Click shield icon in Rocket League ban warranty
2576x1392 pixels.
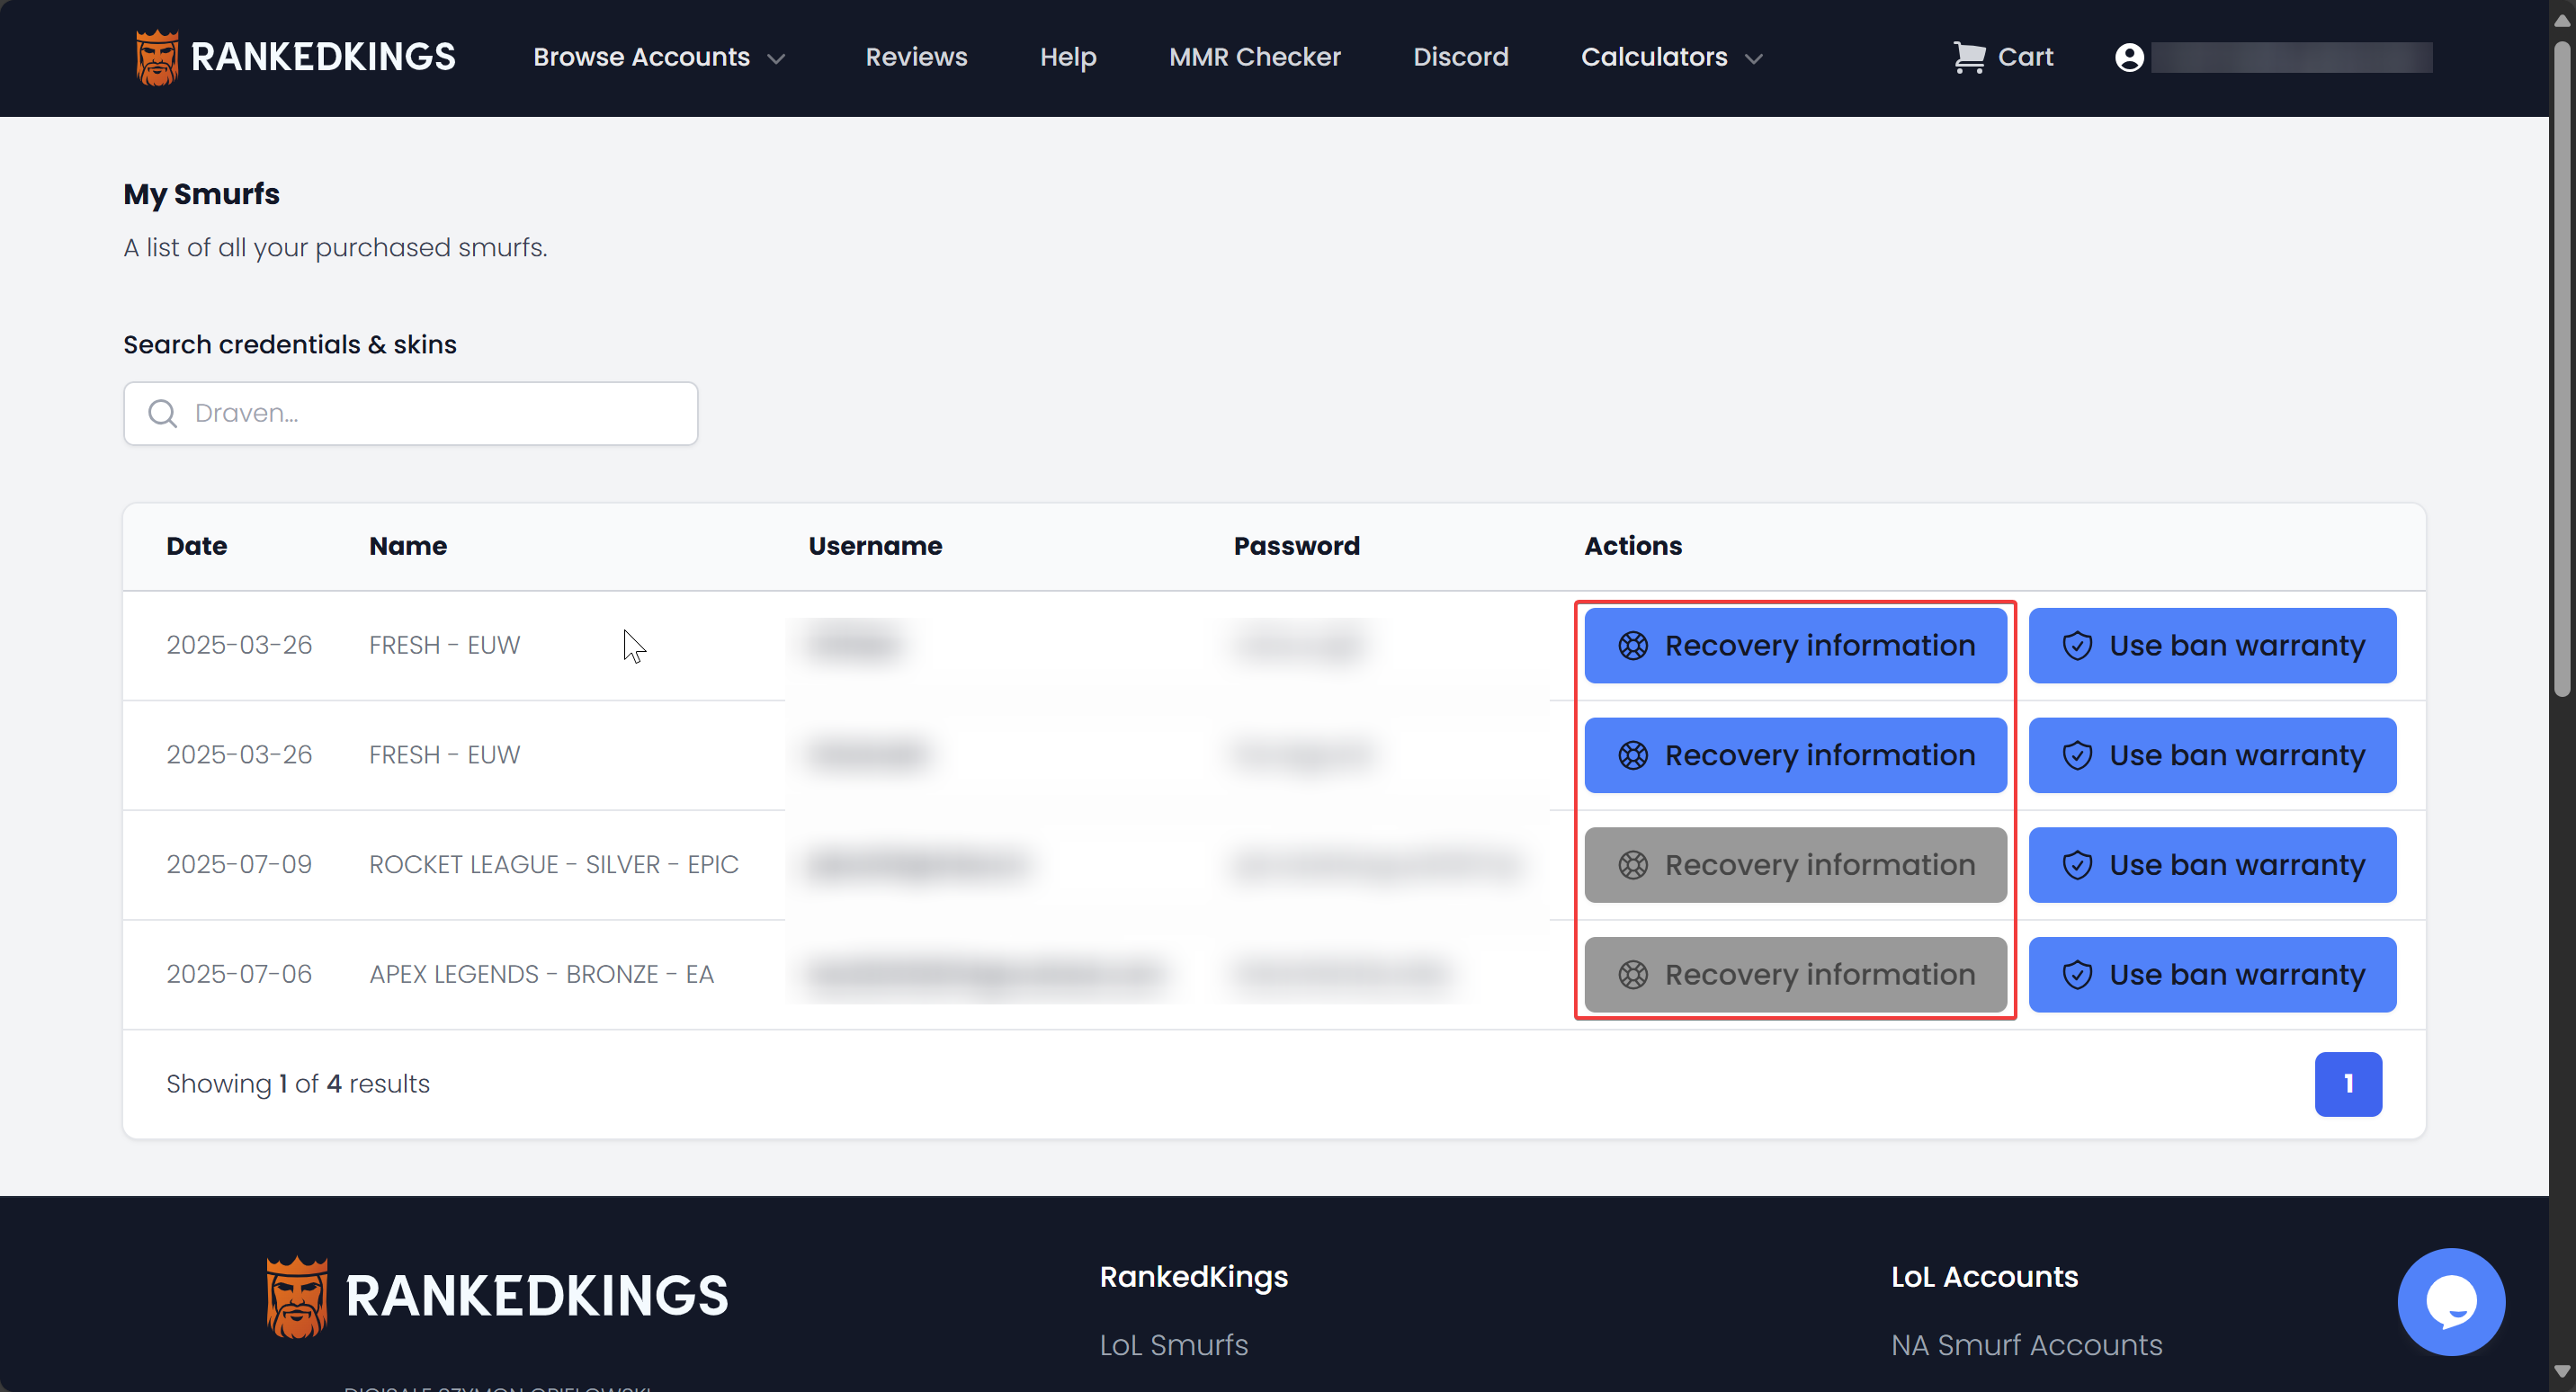[x=2077, y=865]
